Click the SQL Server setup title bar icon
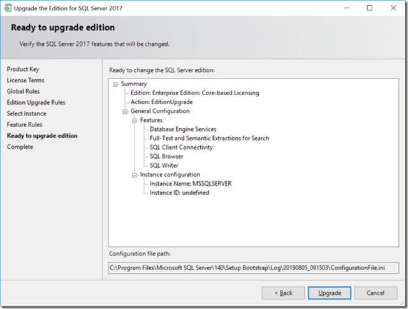The image size is (408, 309). [8, 8]
